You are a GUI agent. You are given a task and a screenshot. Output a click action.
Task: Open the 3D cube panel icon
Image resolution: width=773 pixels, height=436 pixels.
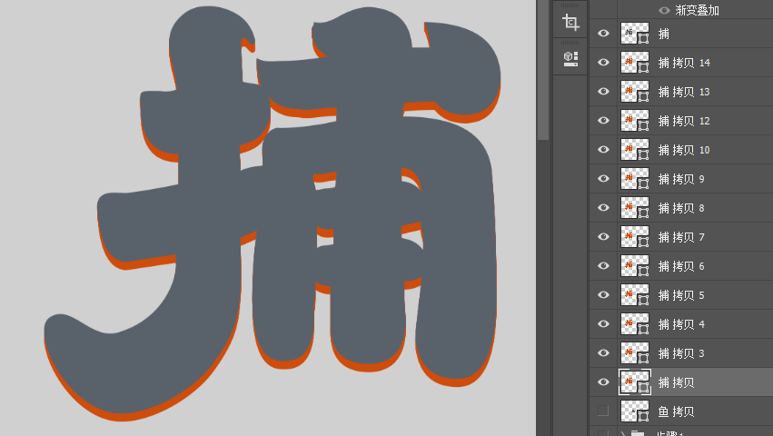pos(570,59)
